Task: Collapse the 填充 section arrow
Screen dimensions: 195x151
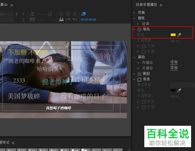Action: click(x=134, y=30)
